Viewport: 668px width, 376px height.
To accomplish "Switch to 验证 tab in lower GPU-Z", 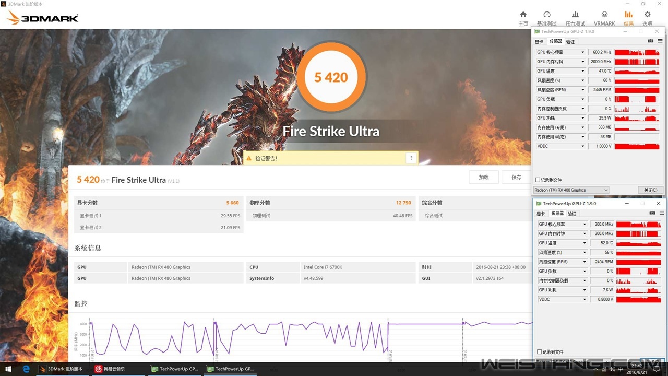I will (x=572, y=214).
